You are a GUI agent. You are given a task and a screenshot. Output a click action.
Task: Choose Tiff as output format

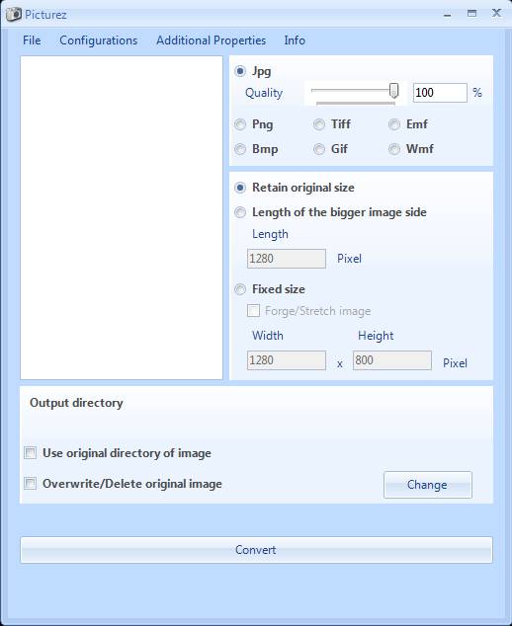(319, 124)
